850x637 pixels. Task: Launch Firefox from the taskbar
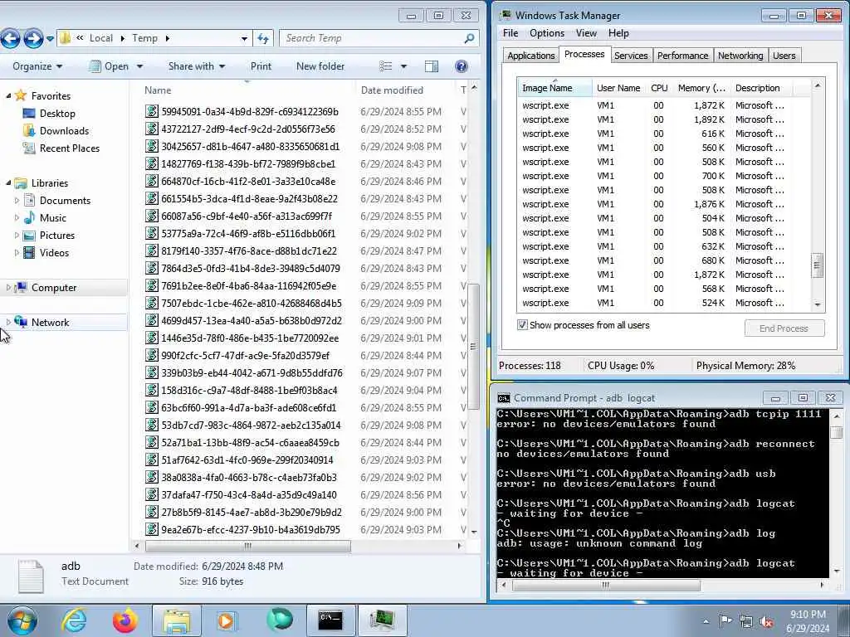[125, 620]
